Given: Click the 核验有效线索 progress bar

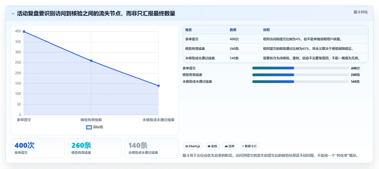Looking at the screenshot, I should pyautogui.click(x=300, y=75).
